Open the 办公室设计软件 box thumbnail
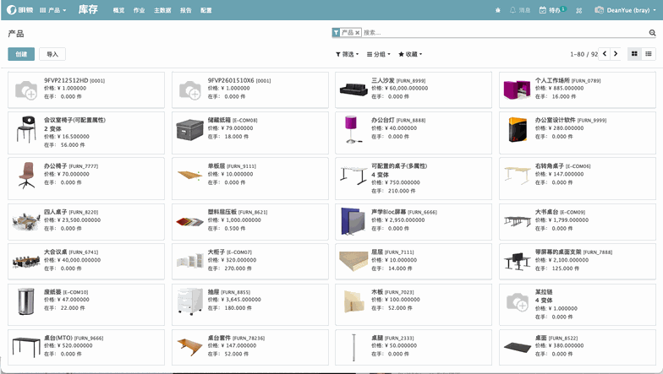The image size is (663, 374). pos(518,130)
